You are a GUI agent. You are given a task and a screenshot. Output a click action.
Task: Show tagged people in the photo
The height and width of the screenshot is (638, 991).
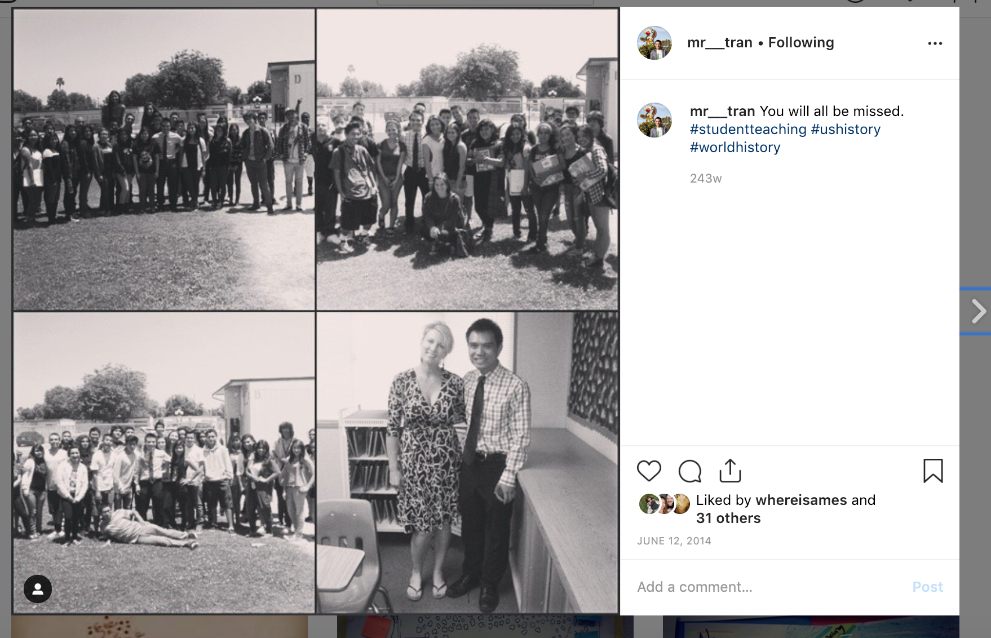click(x=38, y=589)
